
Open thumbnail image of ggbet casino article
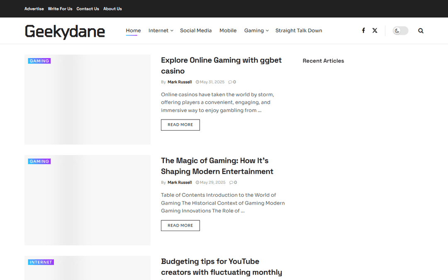(x=88, y=100)
